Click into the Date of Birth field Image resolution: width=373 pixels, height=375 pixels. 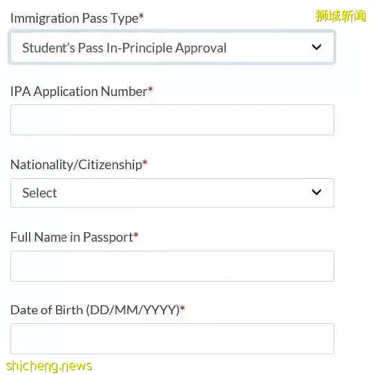point(172,338)
